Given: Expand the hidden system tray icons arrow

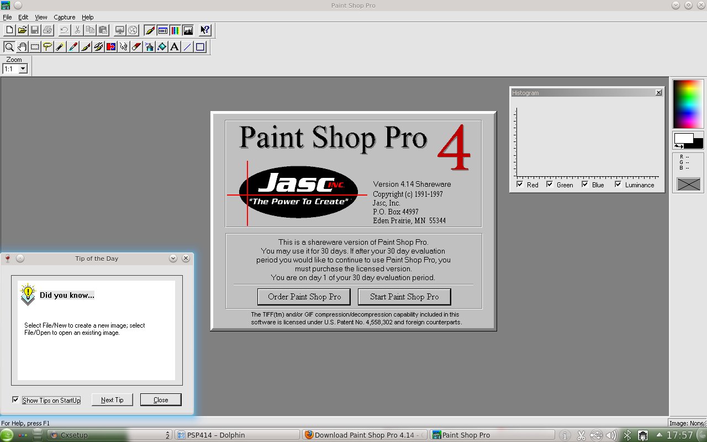Looking at the screenshot, I should click(659, 435).
